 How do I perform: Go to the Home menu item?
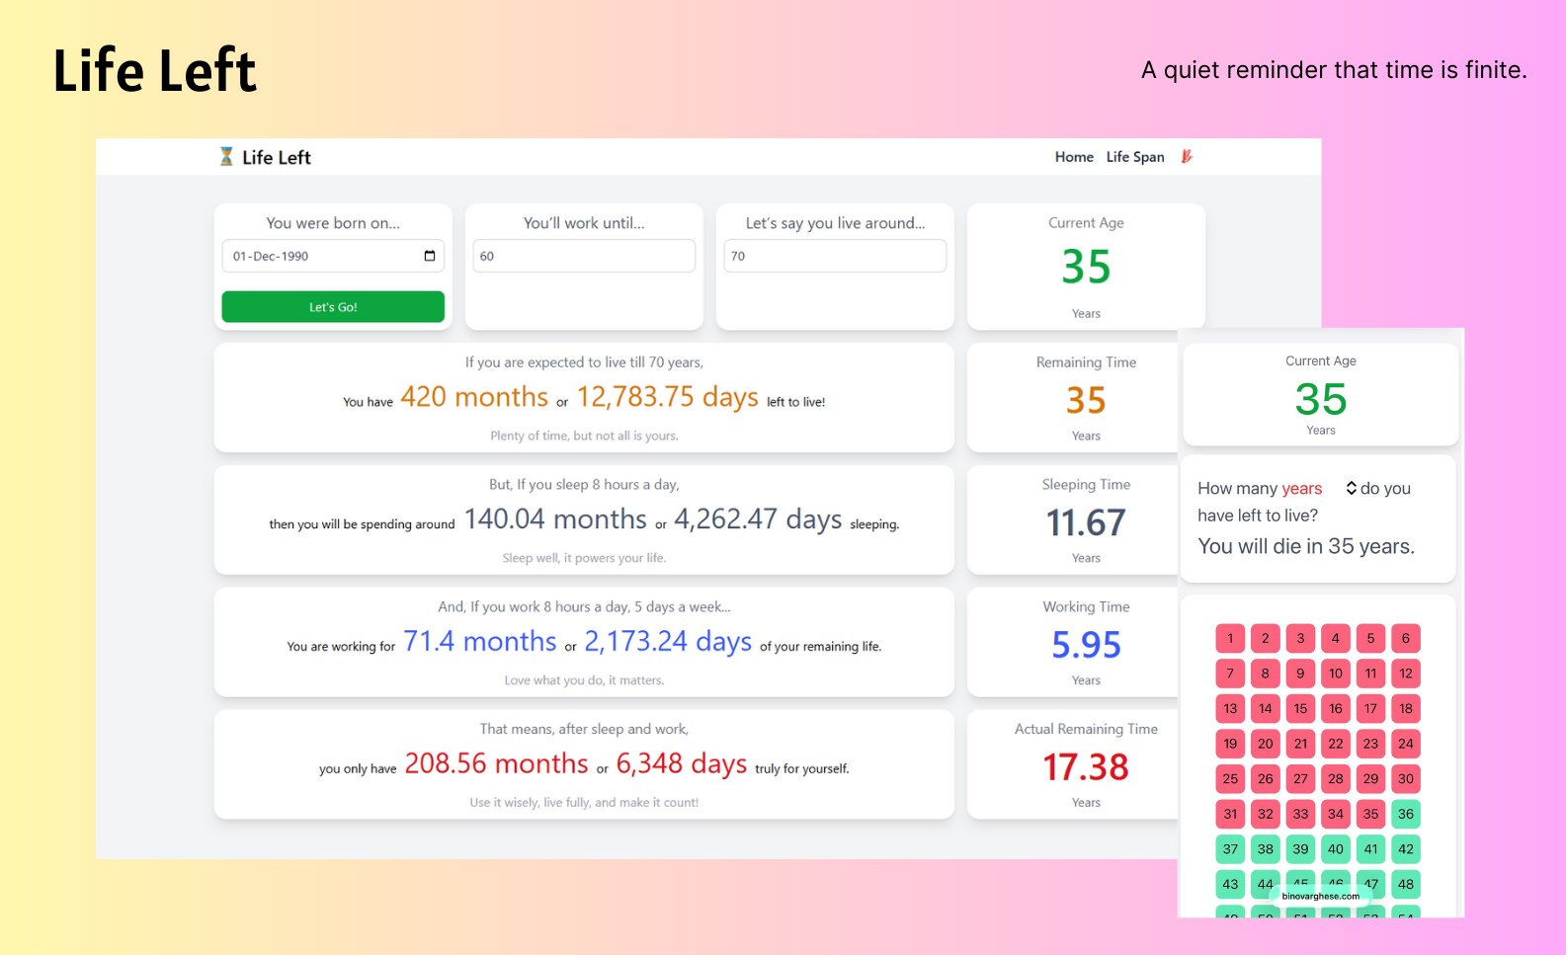(x=1073, y=157)
